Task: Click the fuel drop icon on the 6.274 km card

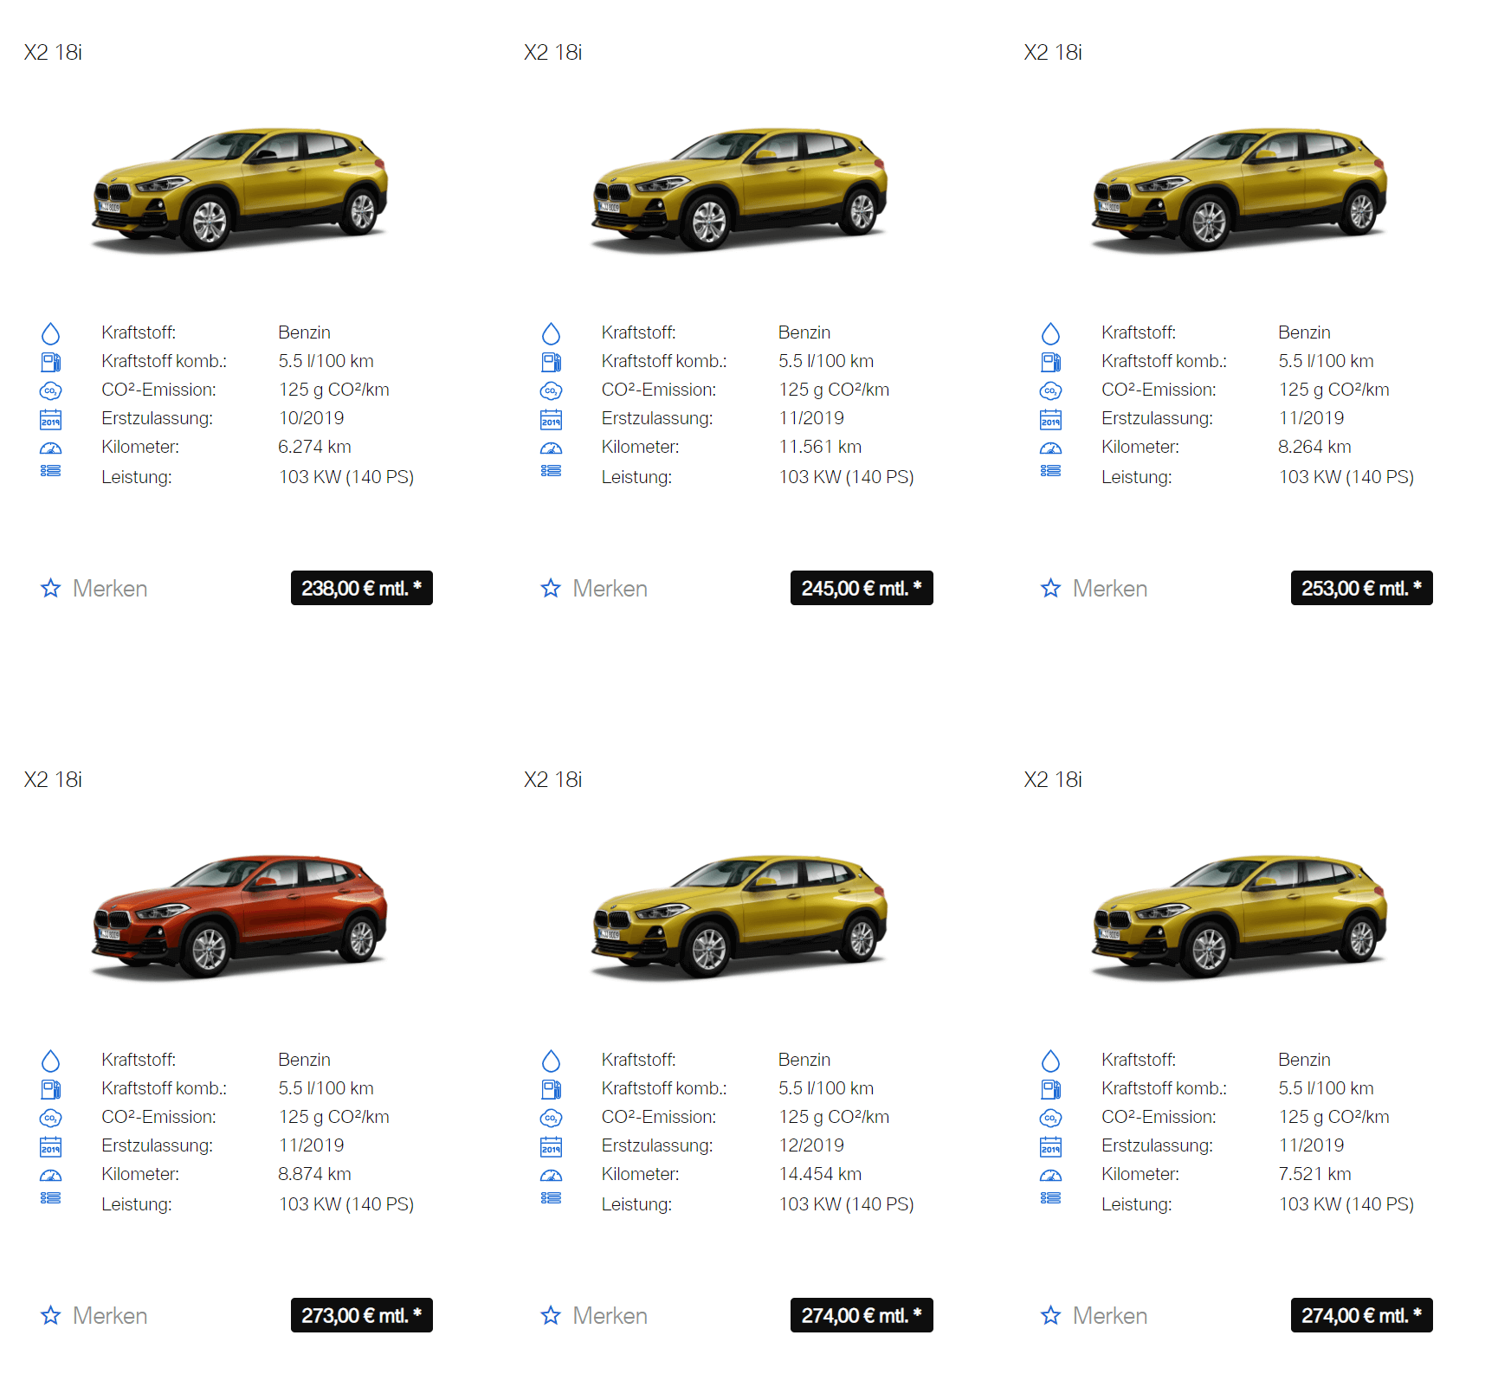Action: point(51,333)
